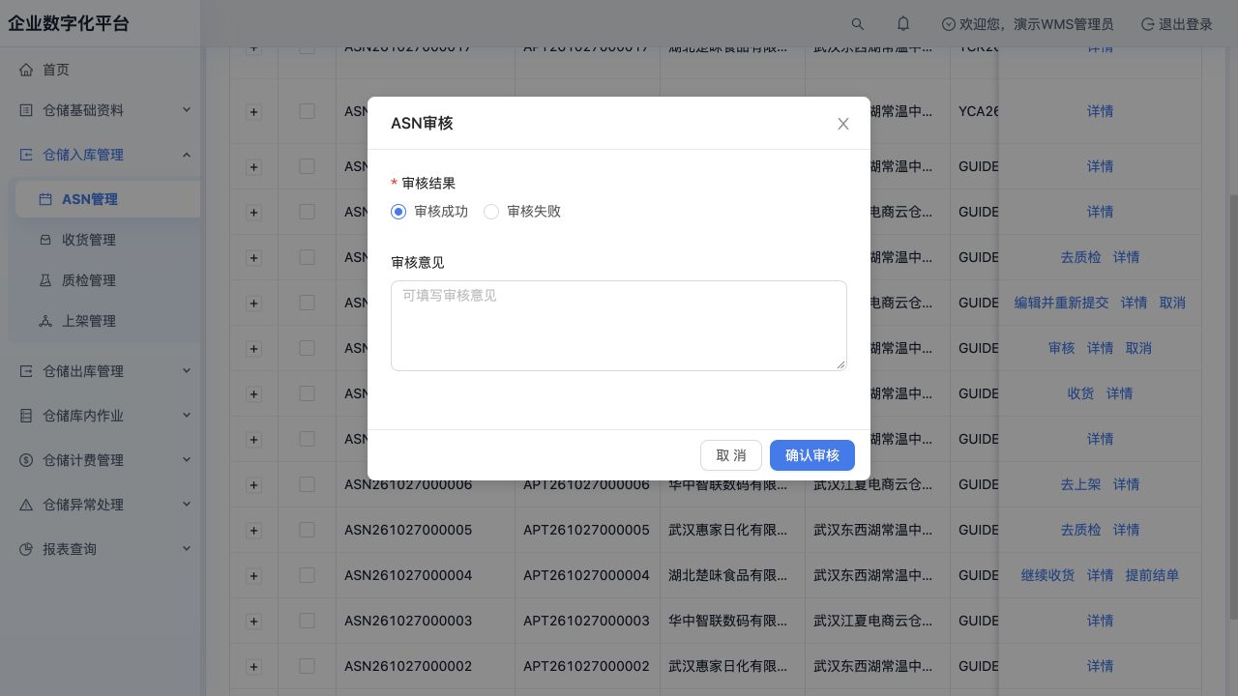Expand the 仓储库内作业 menu
The image size is (1238, 696).
(101, 416)
